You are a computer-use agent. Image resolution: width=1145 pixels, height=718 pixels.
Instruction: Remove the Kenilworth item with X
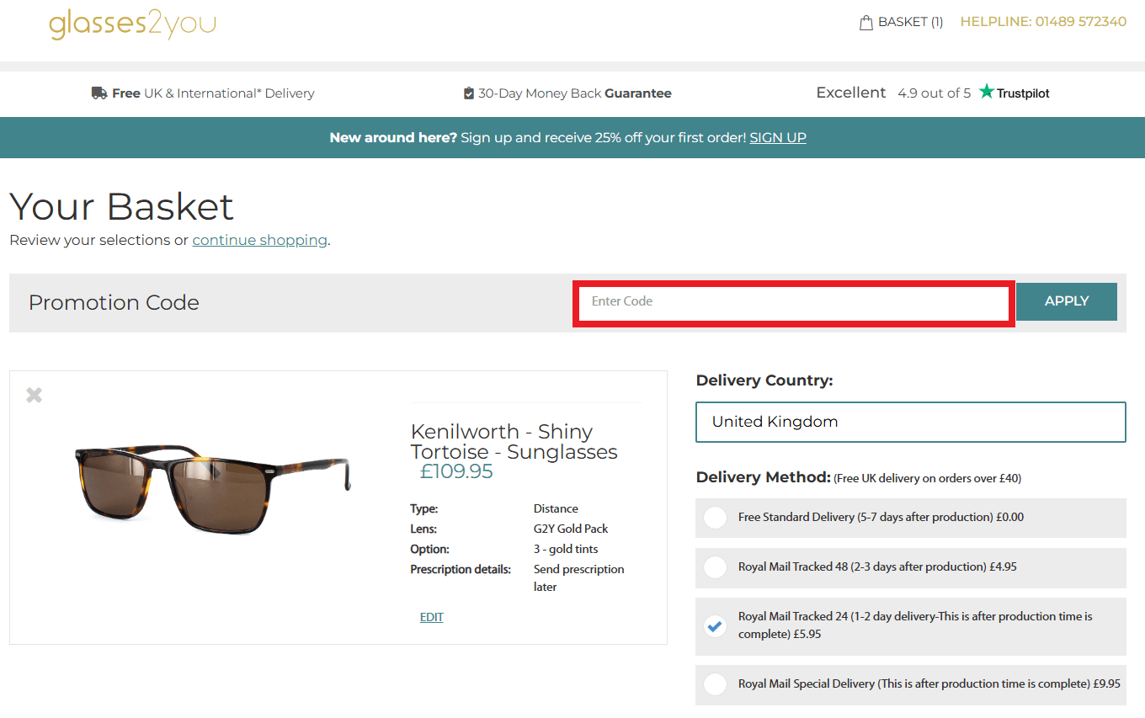tap(34, 395)
